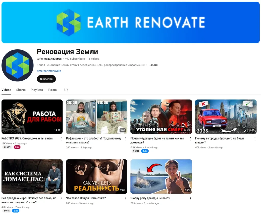Image resolution: width=261 pixels, height=214 pixels.
Task: Click the 1 VPH badge beside 3.8x
Action: [x=7, y=211]
